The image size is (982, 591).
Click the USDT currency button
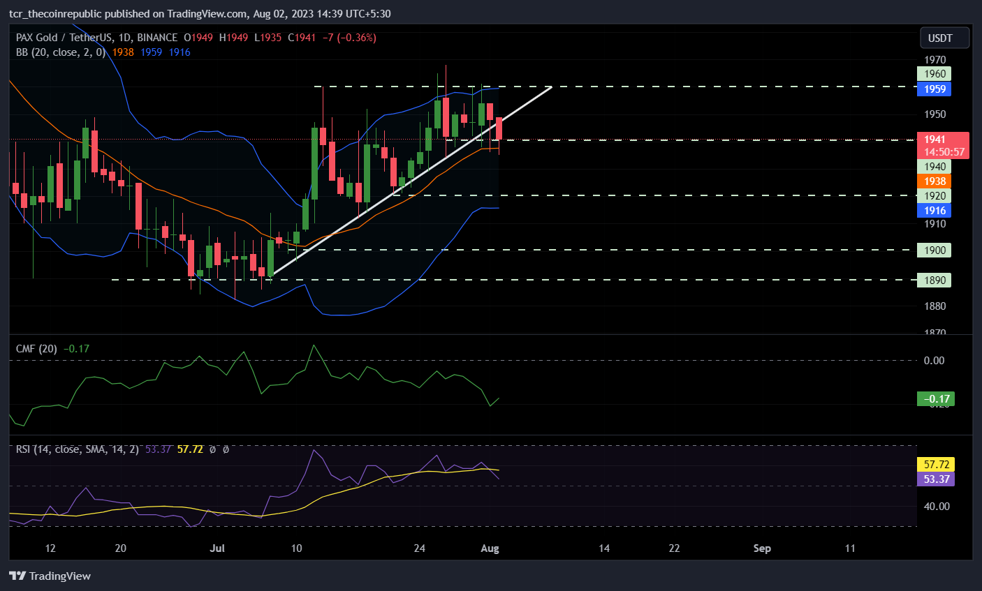pos(944,38)
